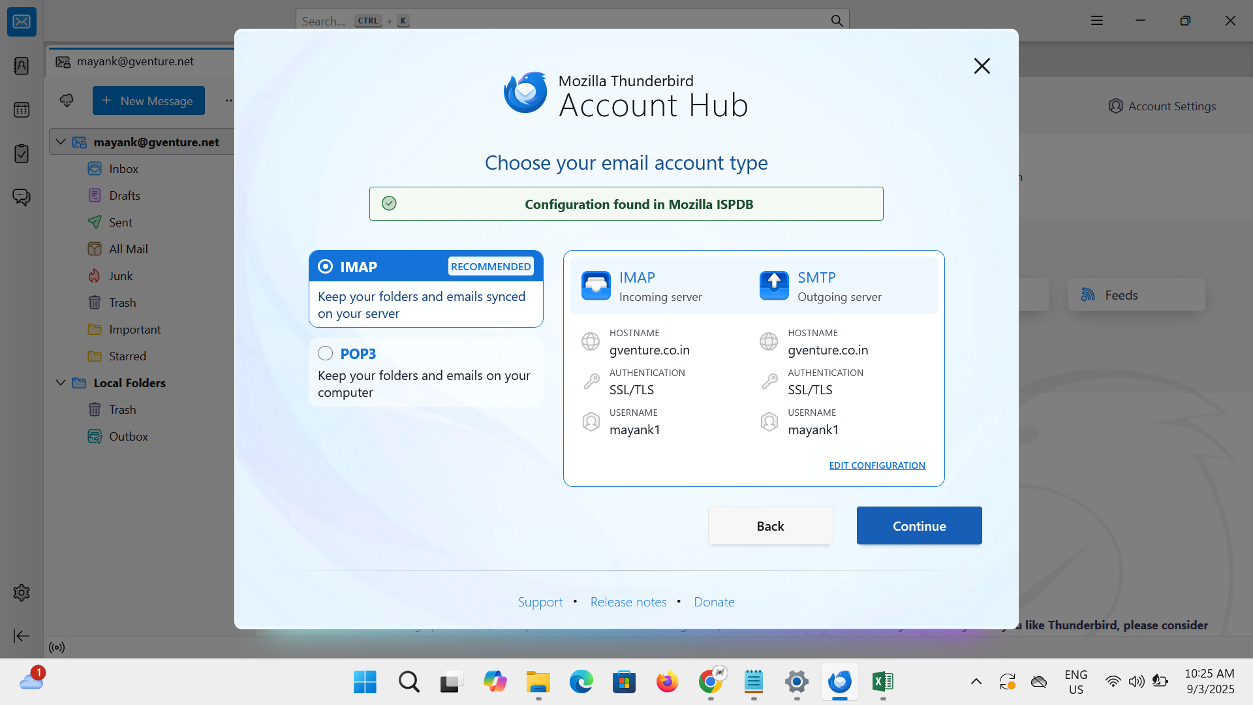Open the Tasks sidebar icon
This screenshot has height=705, width=1253.
click(x=22, y=153)
